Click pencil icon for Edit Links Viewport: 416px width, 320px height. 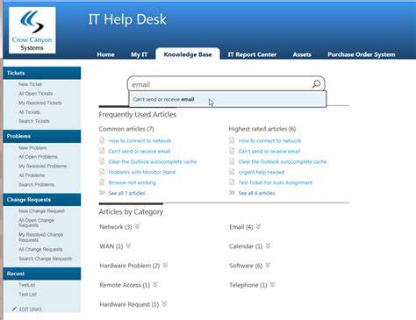(14, 309)
